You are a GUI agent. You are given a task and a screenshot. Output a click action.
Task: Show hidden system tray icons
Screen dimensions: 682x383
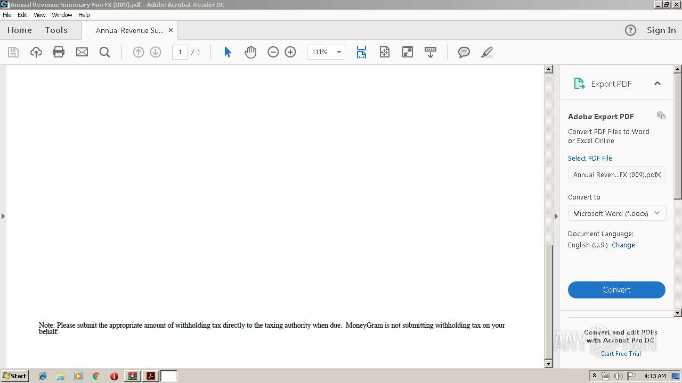594,376
